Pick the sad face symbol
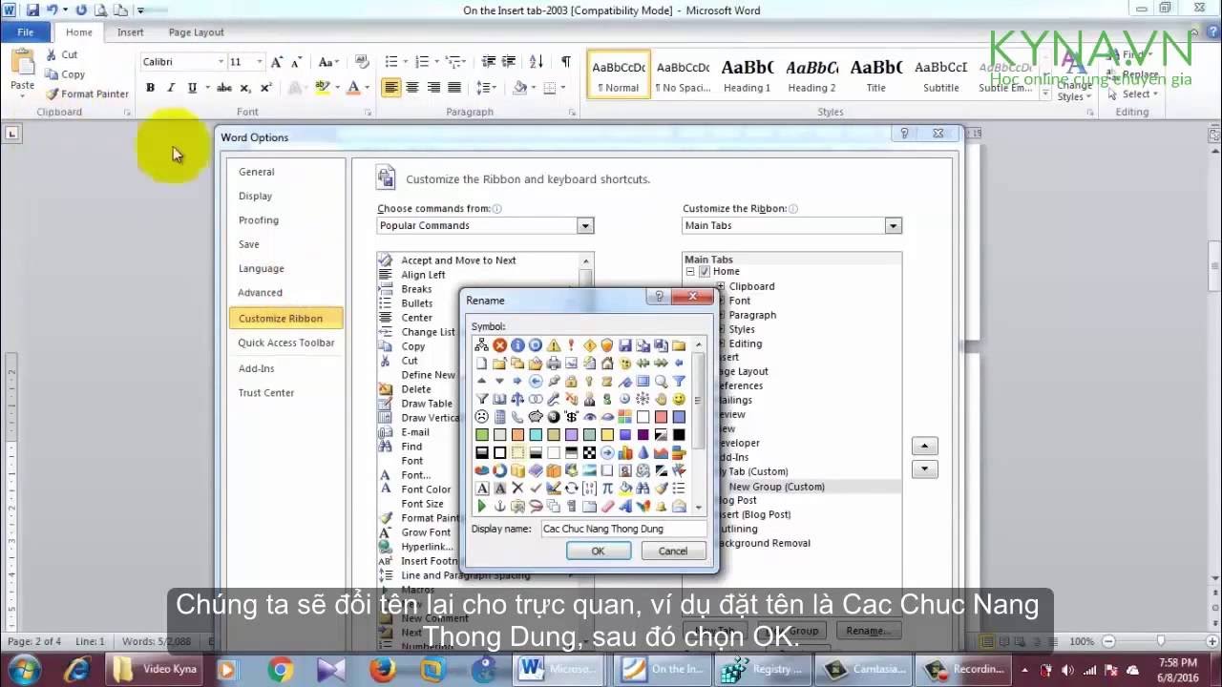Image resolution: width=1222 pixels, height=687 pixels. pos(481,417)
